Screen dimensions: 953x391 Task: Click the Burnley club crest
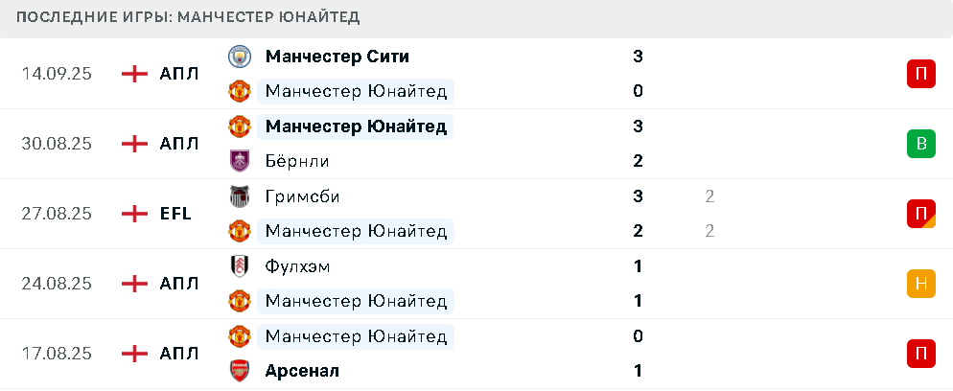click(240, 161)
